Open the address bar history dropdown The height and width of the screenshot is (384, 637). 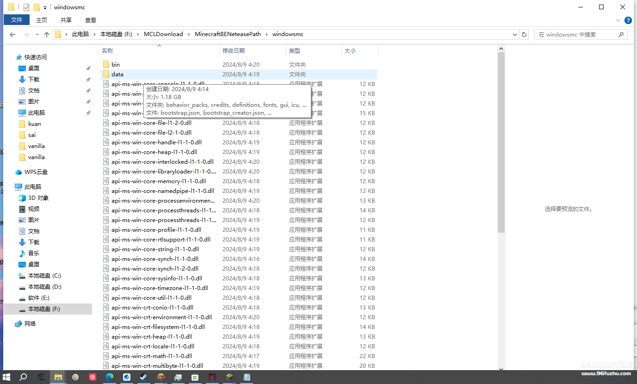pos(515,35)
